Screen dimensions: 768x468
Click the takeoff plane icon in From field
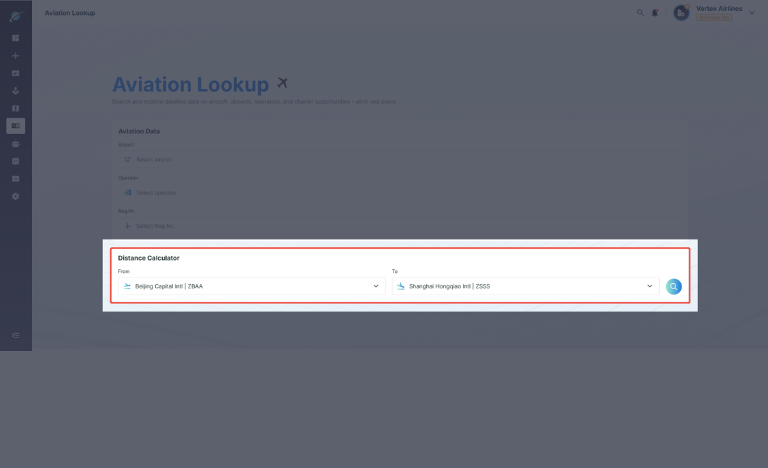(x=127, y=286)
